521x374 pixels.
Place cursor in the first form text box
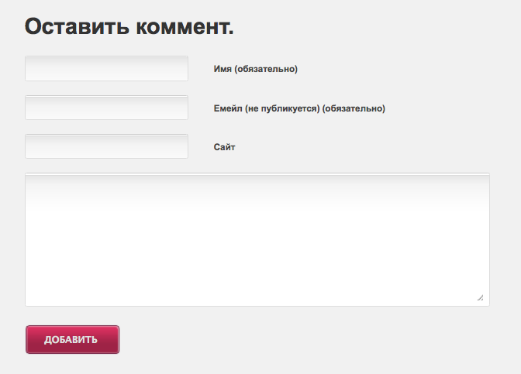pos(106,69)
